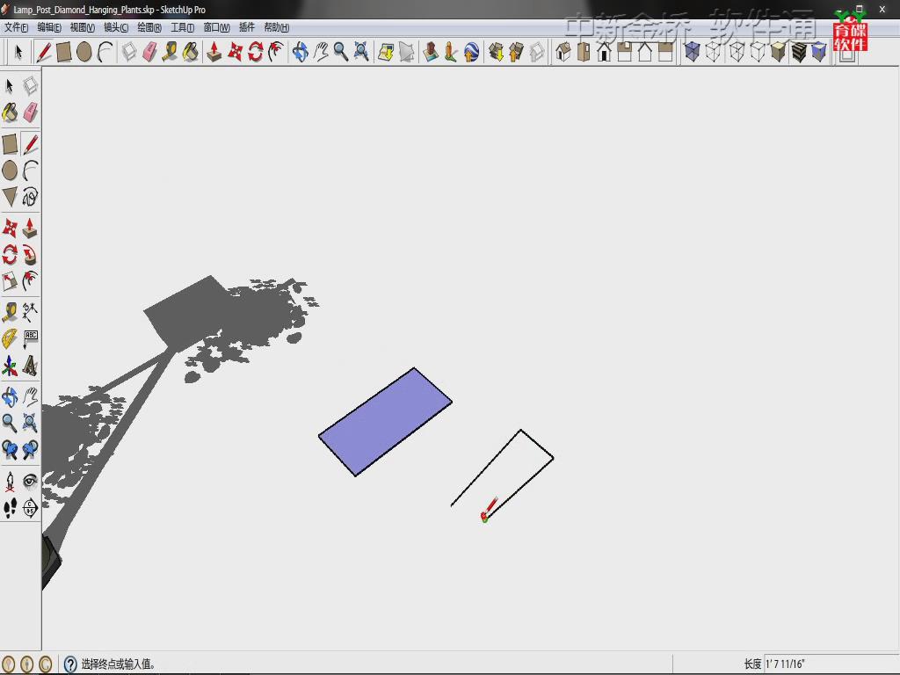Go to the next camera view

[x=31, y=449]
